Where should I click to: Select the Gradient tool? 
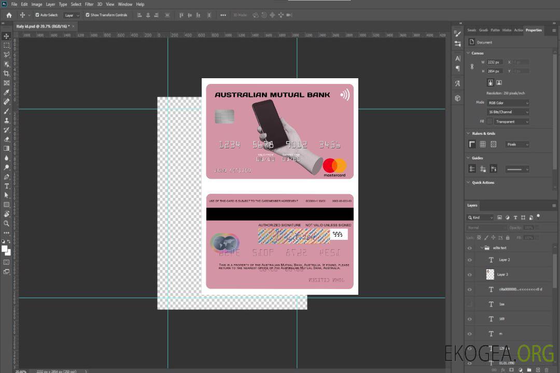(x=6, y=149)
